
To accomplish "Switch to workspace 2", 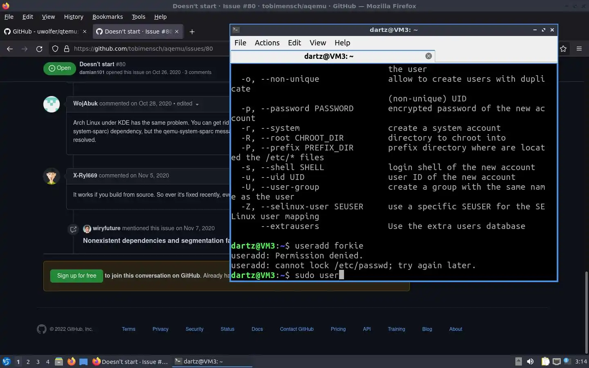I will [28, 361].
